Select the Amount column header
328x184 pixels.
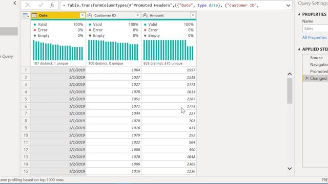pos(169,15)
